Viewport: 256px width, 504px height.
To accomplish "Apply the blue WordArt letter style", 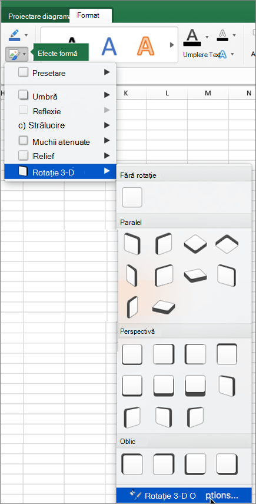I will pyautogui.click(x=109, y=45).
